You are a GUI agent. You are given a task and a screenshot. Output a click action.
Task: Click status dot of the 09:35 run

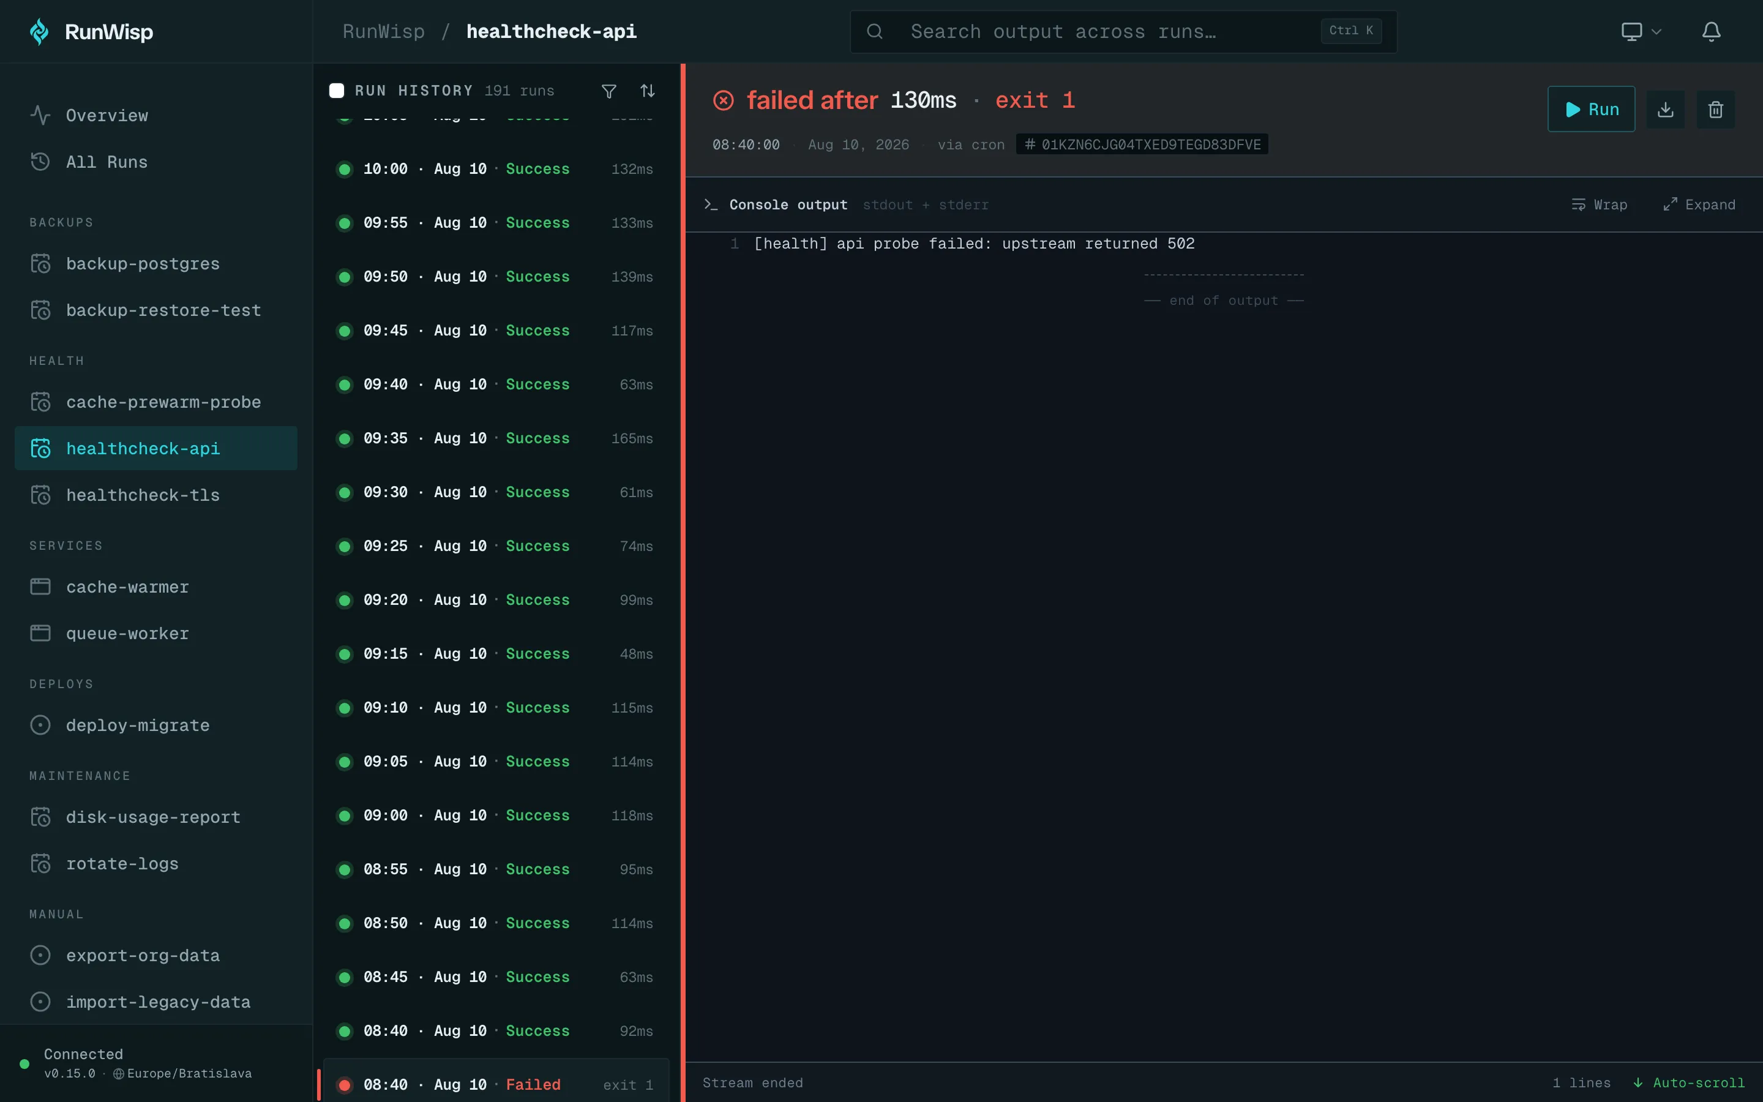tap(345, 439)
